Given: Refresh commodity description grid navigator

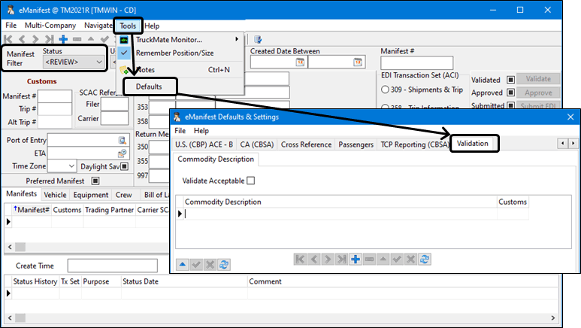Looking at the screenshot, I should (425, 259).
